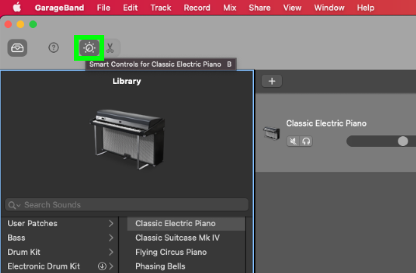Open the Window menu
The height and width of the screenshot is (273, 416).
coord(329,8)
